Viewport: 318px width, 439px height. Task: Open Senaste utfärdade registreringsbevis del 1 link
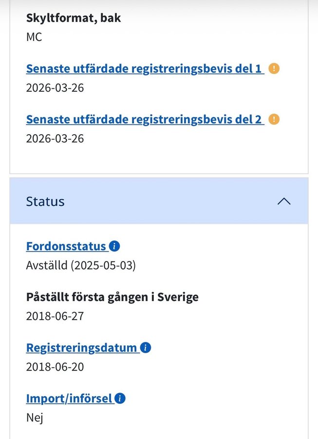(144, 68)
